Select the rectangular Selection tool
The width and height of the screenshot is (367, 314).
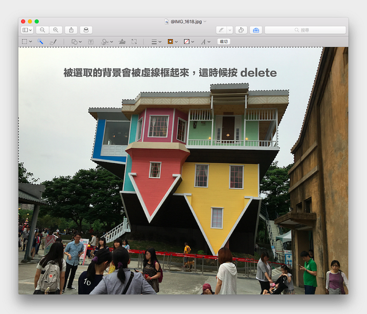[x=24, y=41]
